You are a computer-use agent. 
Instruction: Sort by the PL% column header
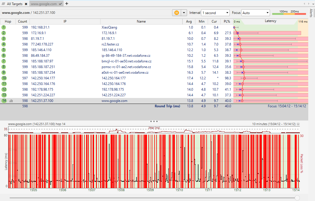coord(227,21)
